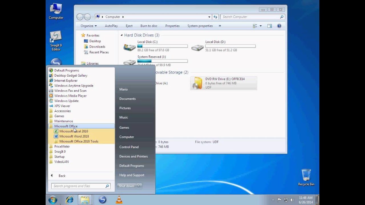Screen dimensions: 365x205
Task: Show more toolbar commands chevron
Action: click(x=220, y=26)
